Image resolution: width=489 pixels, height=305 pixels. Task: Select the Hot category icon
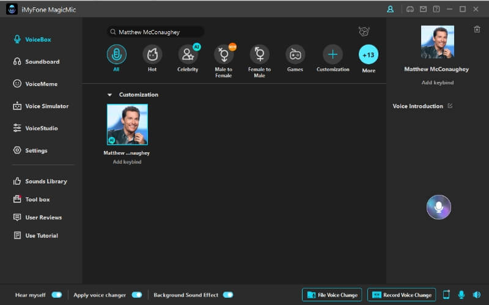tap(152, 54)
